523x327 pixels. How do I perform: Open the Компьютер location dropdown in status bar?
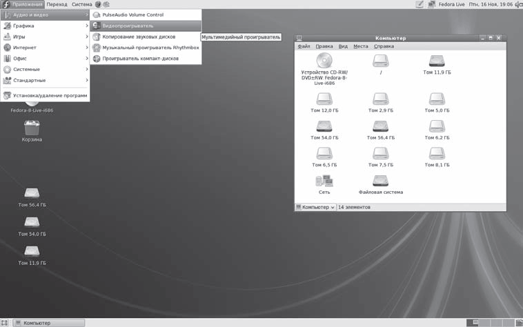tap(316, 207)
